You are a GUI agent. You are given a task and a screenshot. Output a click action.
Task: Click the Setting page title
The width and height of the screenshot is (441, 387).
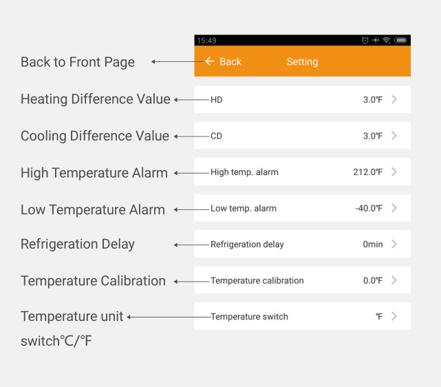point(302,62)
